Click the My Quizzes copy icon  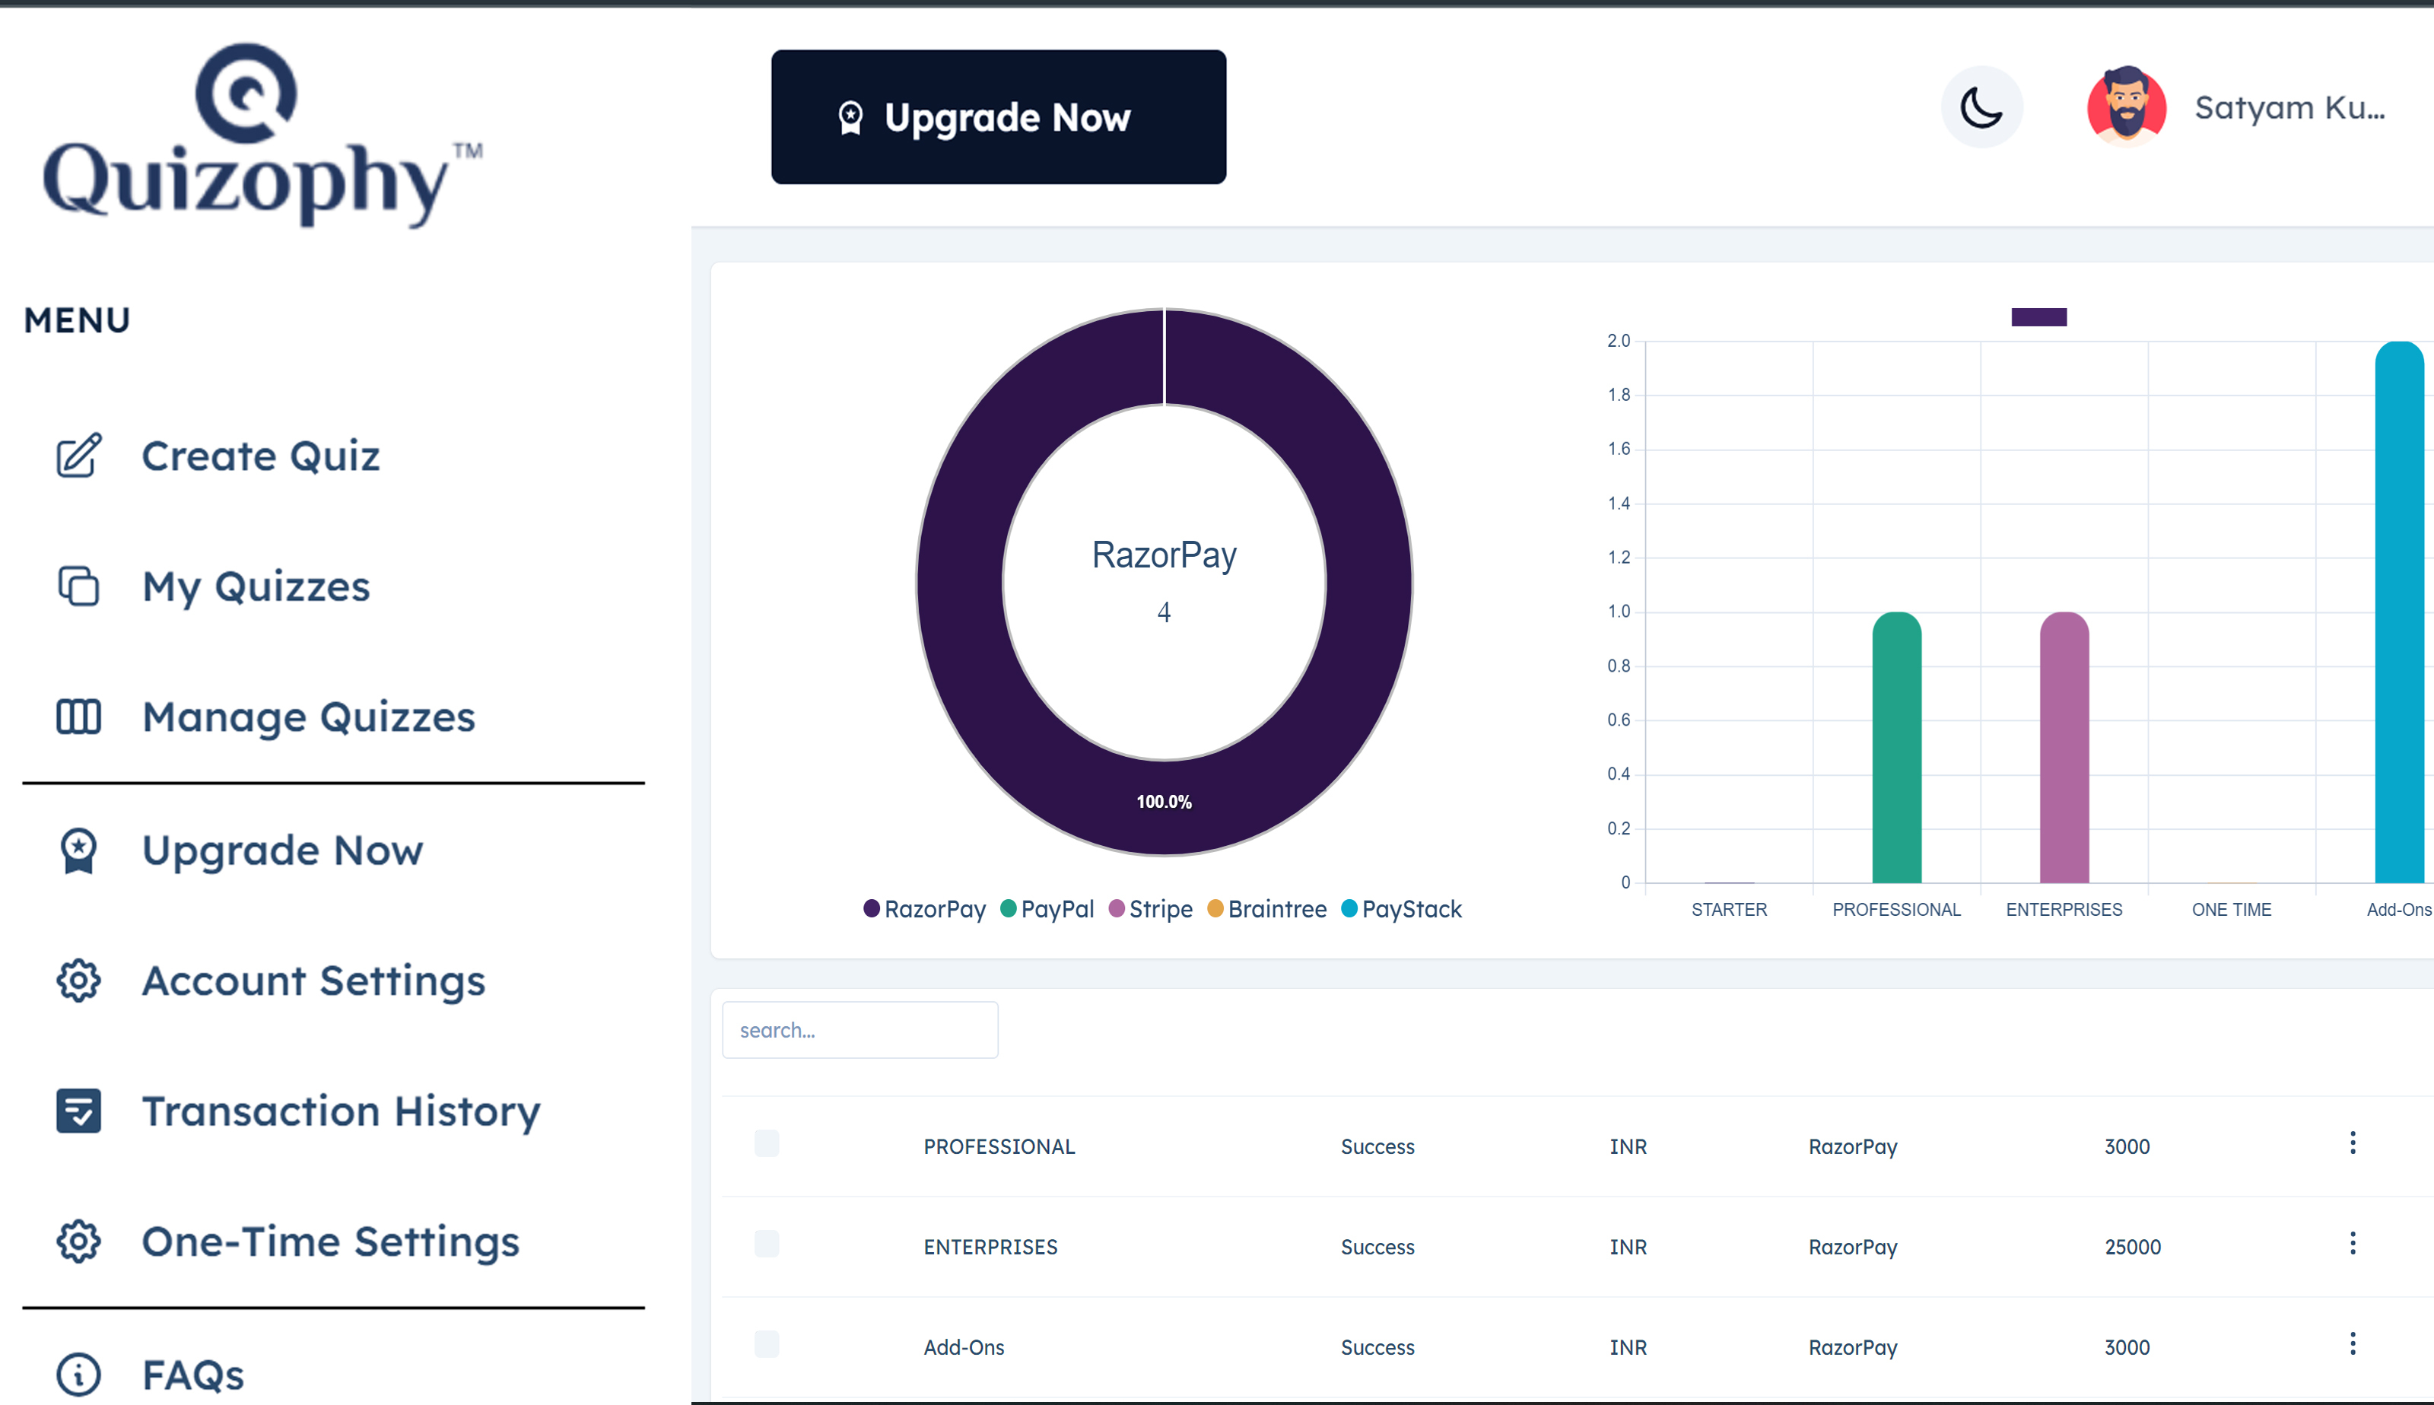(x=78, y=586)
